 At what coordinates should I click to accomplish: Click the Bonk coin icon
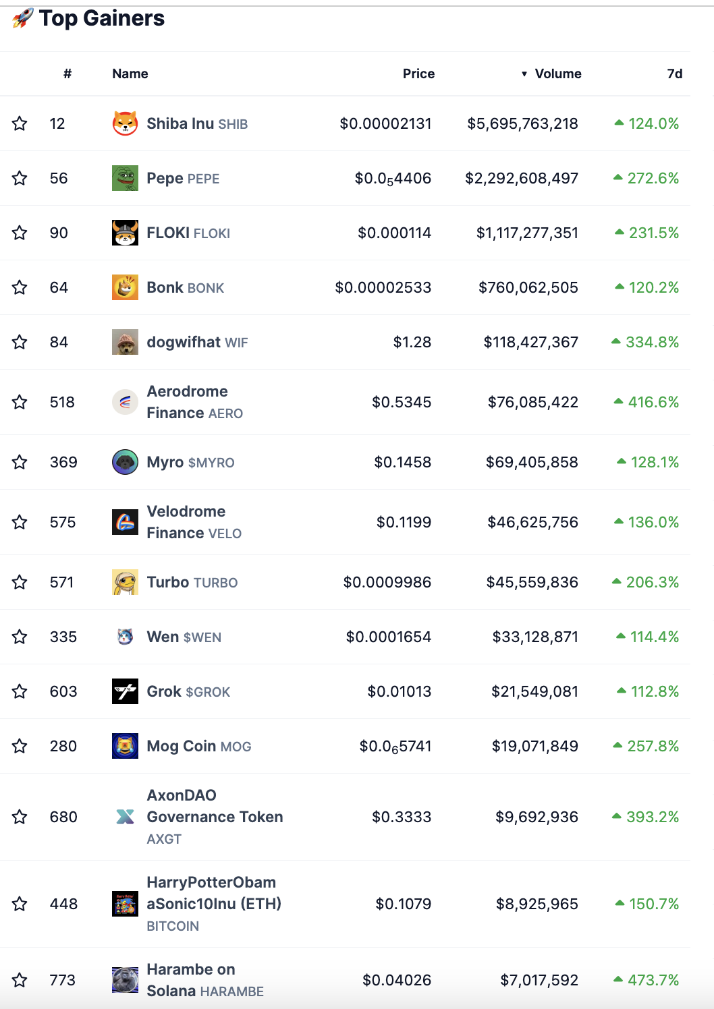point(125,287)
